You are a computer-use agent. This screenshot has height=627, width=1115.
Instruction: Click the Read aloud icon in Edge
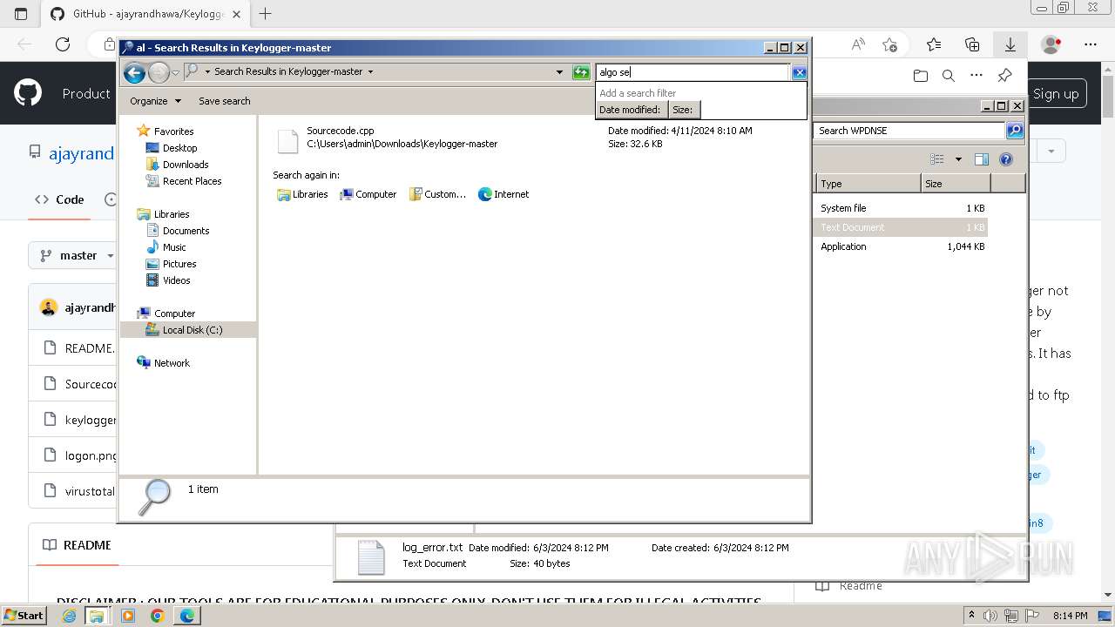pyautogui.click(x=858, y=44)
